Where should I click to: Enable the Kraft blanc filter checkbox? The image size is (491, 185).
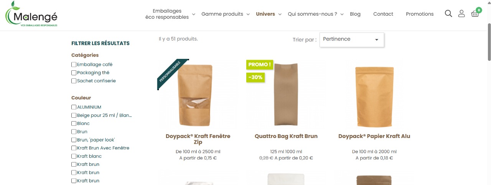point(74,156)
